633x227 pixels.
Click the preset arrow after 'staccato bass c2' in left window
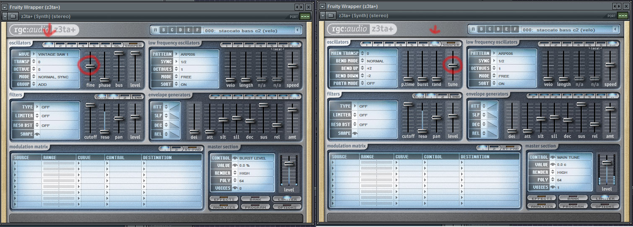pos(297,30)
